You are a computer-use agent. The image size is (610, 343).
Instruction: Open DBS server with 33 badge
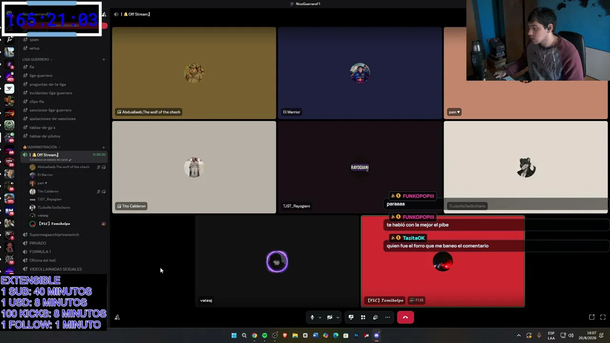tap(9, 161)
